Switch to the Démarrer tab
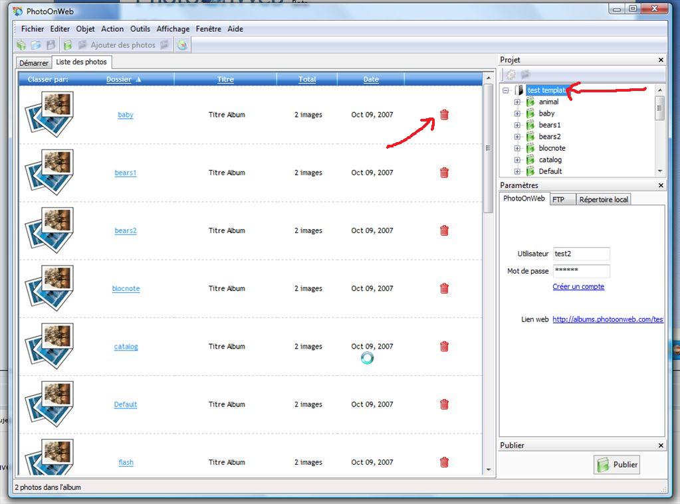Screen dimensions: 680x504 click(34, 63)
